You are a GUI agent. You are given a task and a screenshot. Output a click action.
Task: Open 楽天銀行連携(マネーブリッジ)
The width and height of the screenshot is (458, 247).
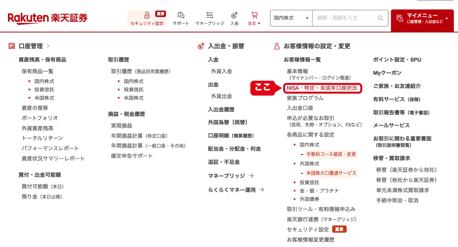point(322,219)
